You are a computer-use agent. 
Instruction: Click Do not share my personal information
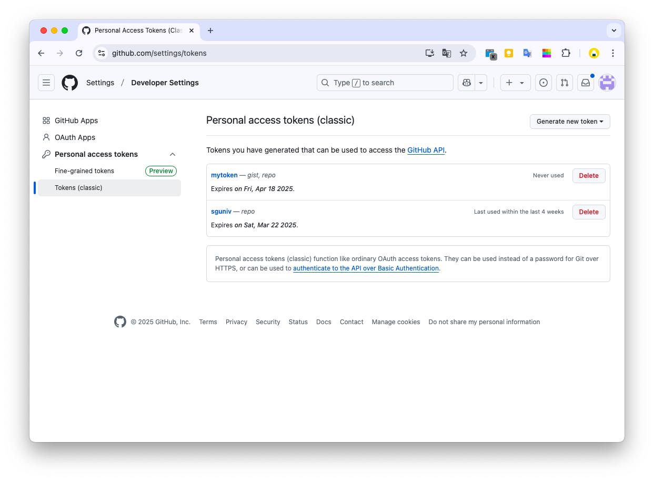(x=484, y=322)
